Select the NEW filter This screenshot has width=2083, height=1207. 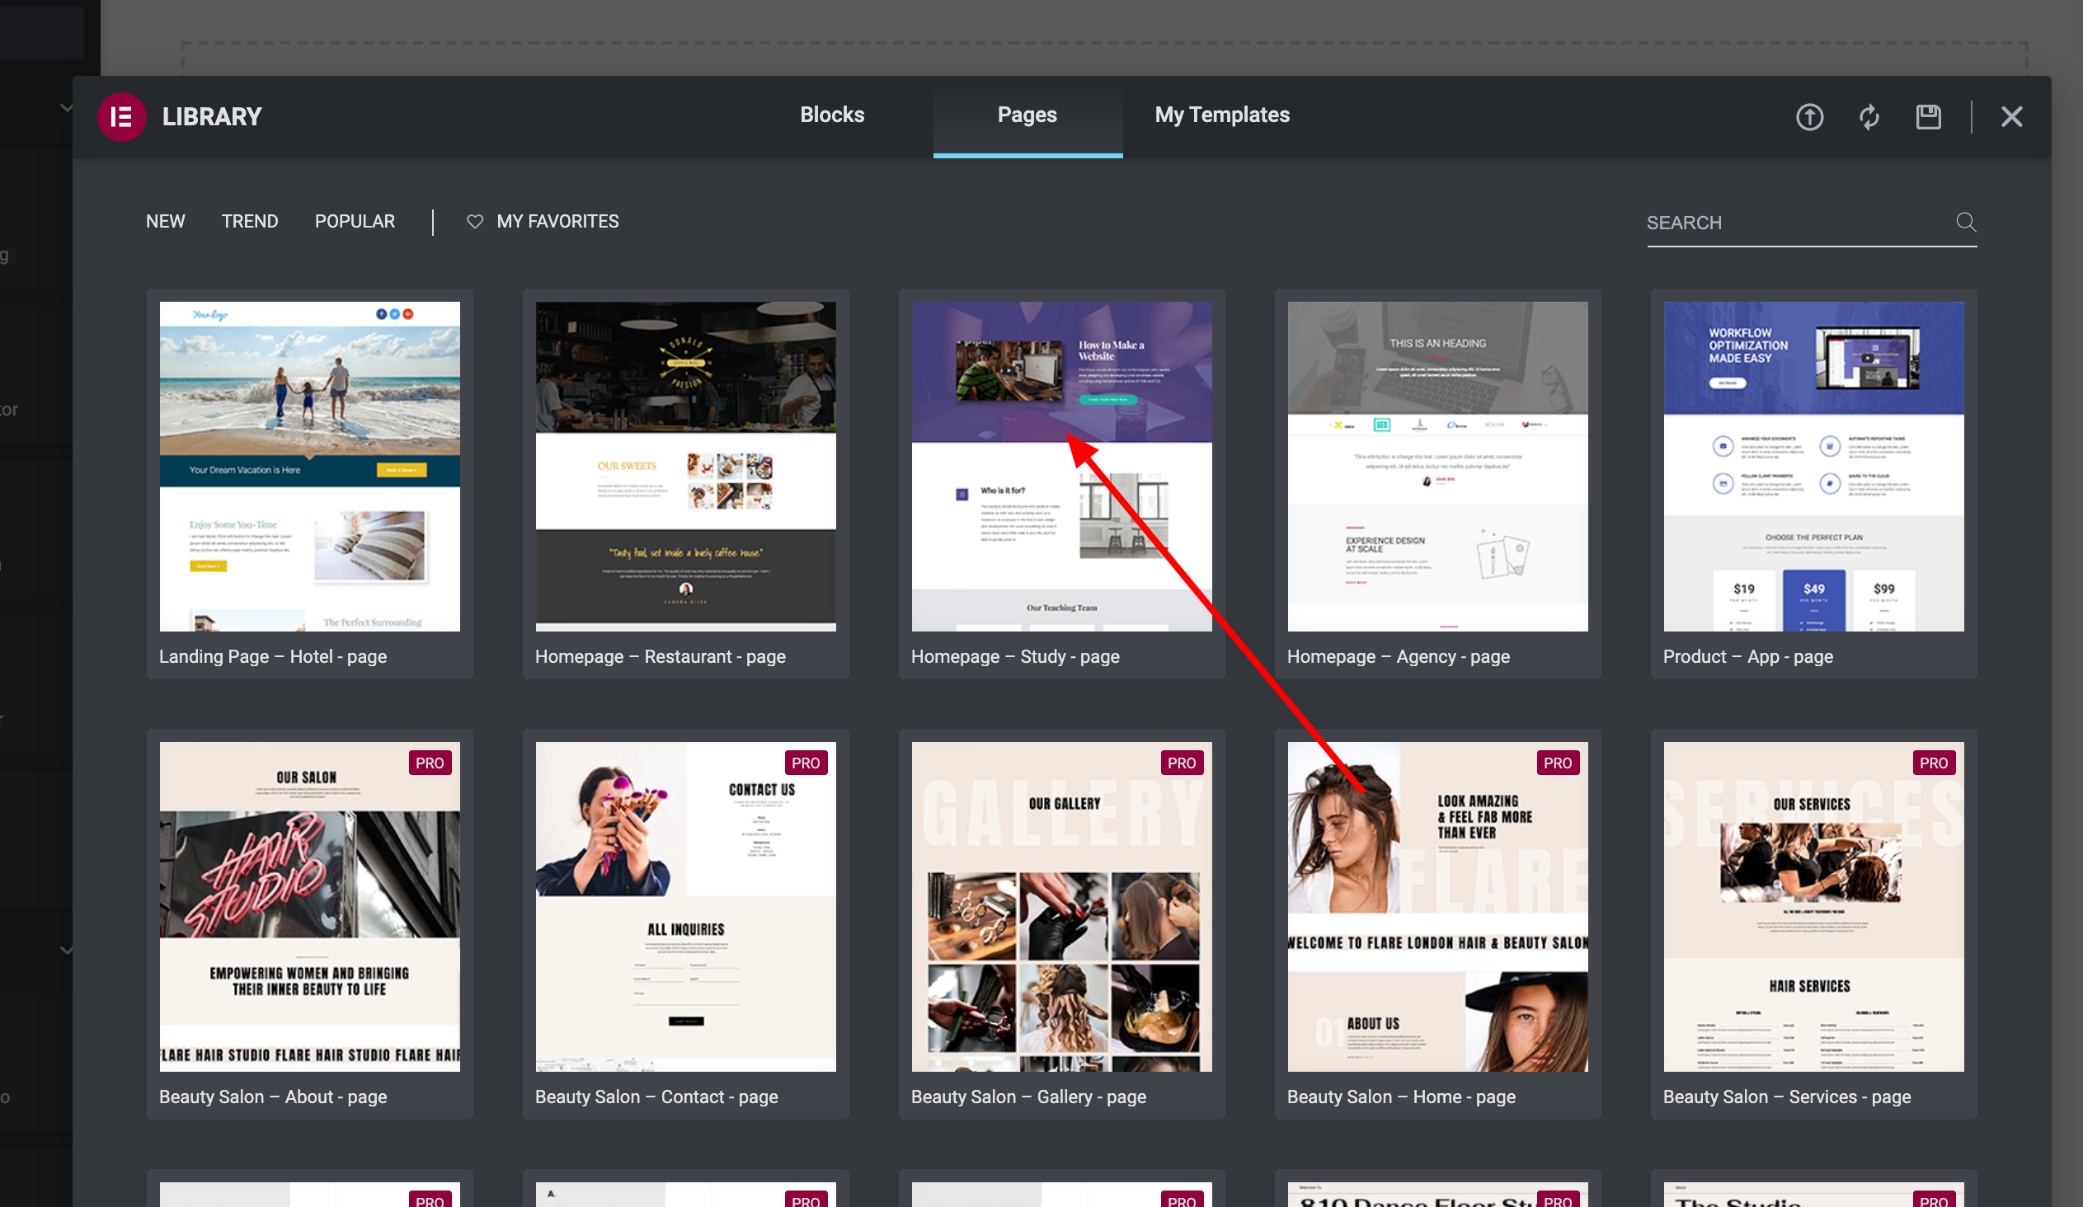coord(165,222)
